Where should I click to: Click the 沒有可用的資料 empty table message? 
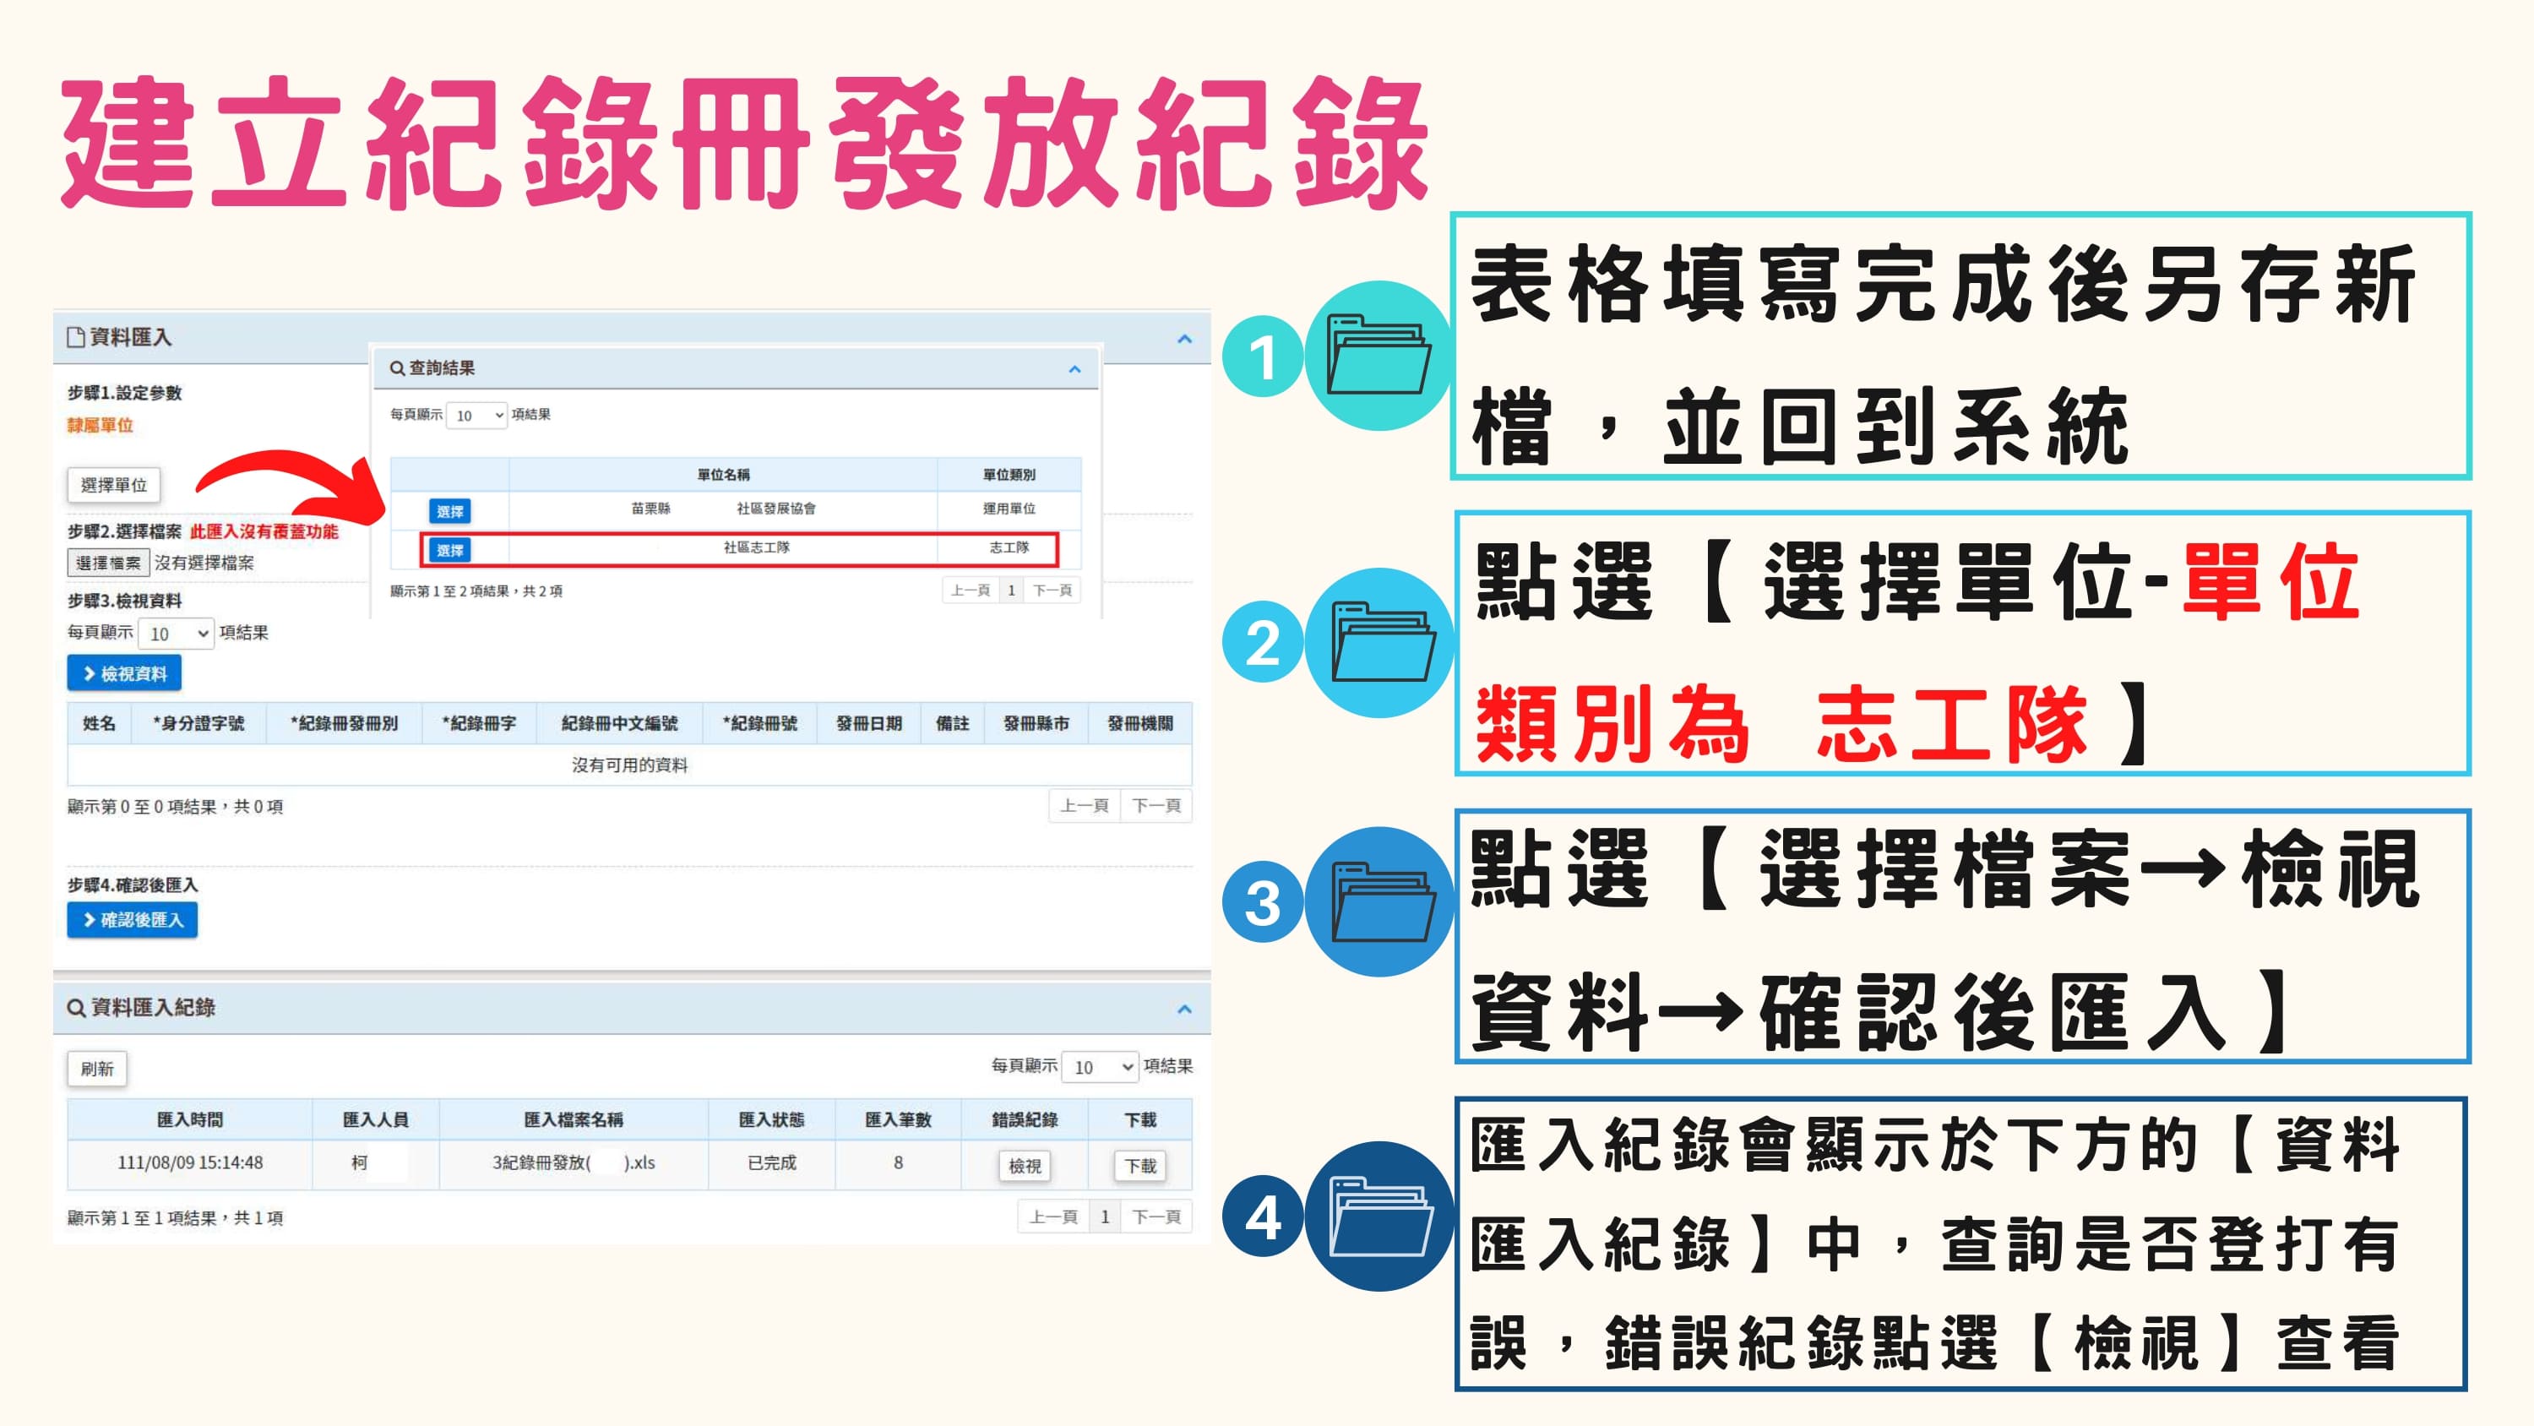pyautogui.click(x=629, y=765)
